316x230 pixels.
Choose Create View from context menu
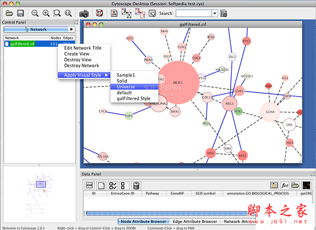[76, 54]
